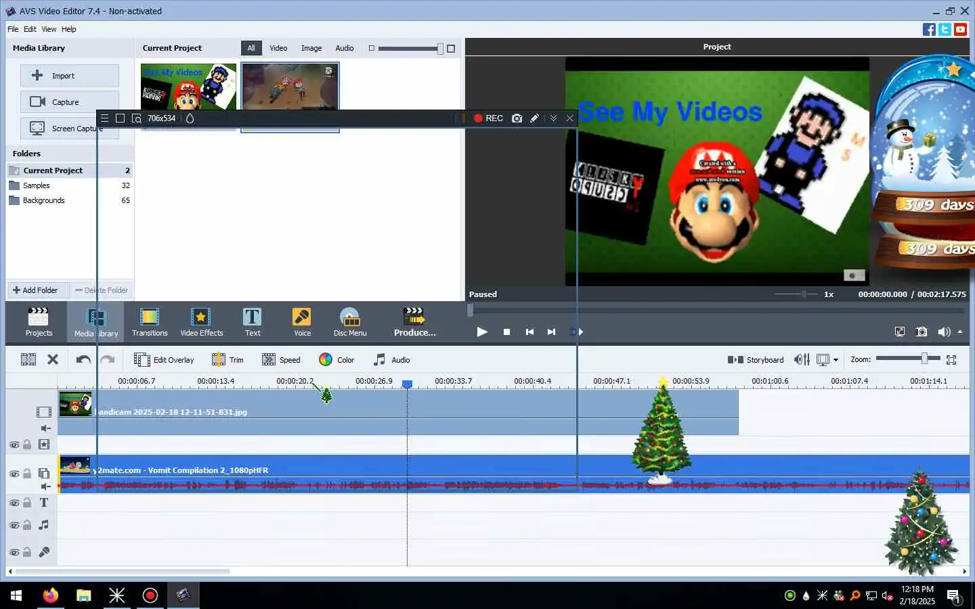Click the Speed tool

click(x=281, y=359)
